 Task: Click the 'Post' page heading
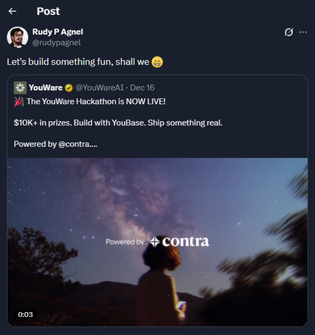point(48,11)
